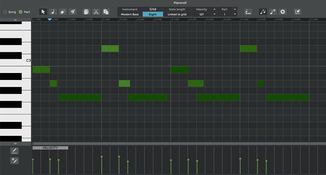Select the Song radio button
The width and height of the screenshot is (326, 175).
tap(5, 12)
